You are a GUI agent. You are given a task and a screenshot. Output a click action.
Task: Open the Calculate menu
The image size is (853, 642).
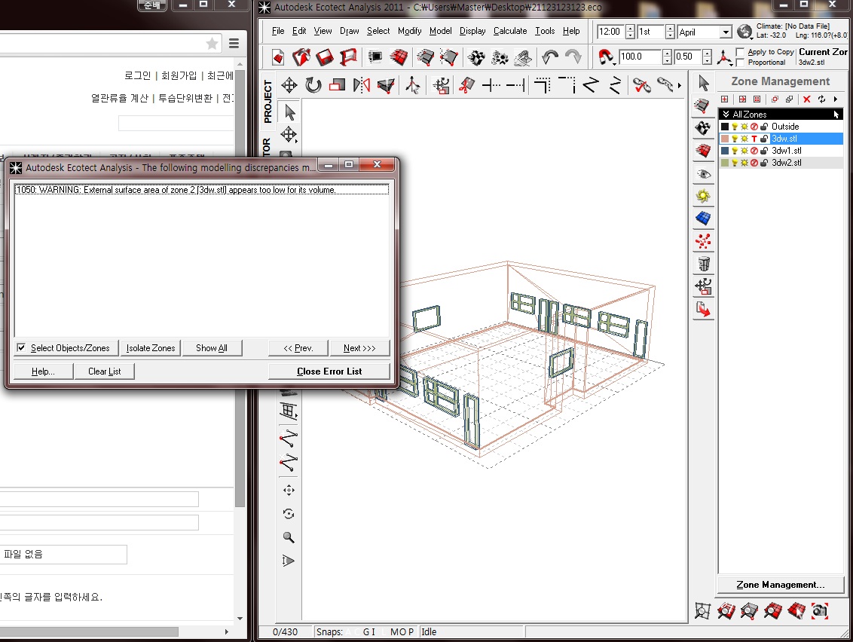510,31
